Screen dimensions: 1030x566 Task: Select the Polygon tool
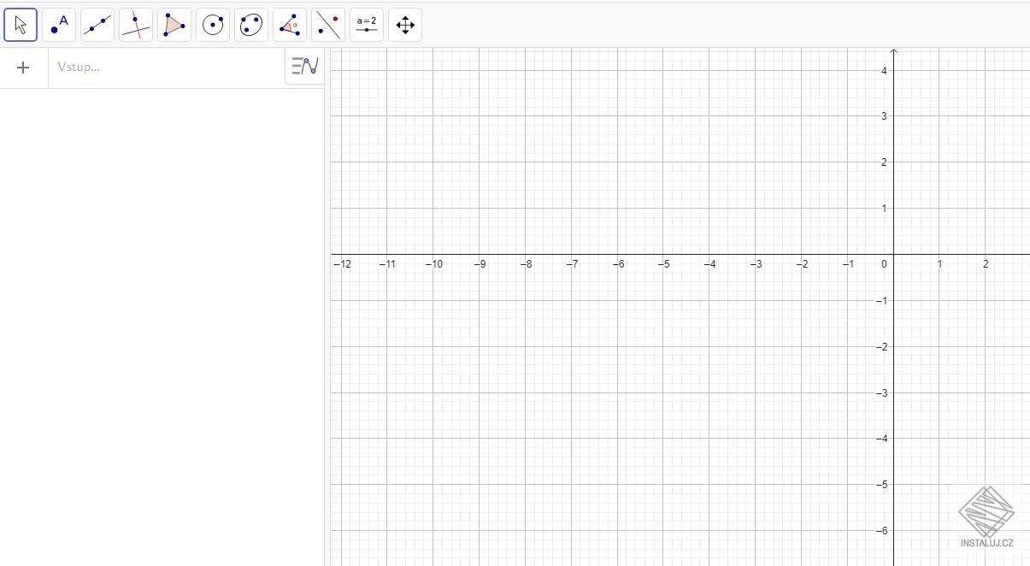click(x=174, y=25)
